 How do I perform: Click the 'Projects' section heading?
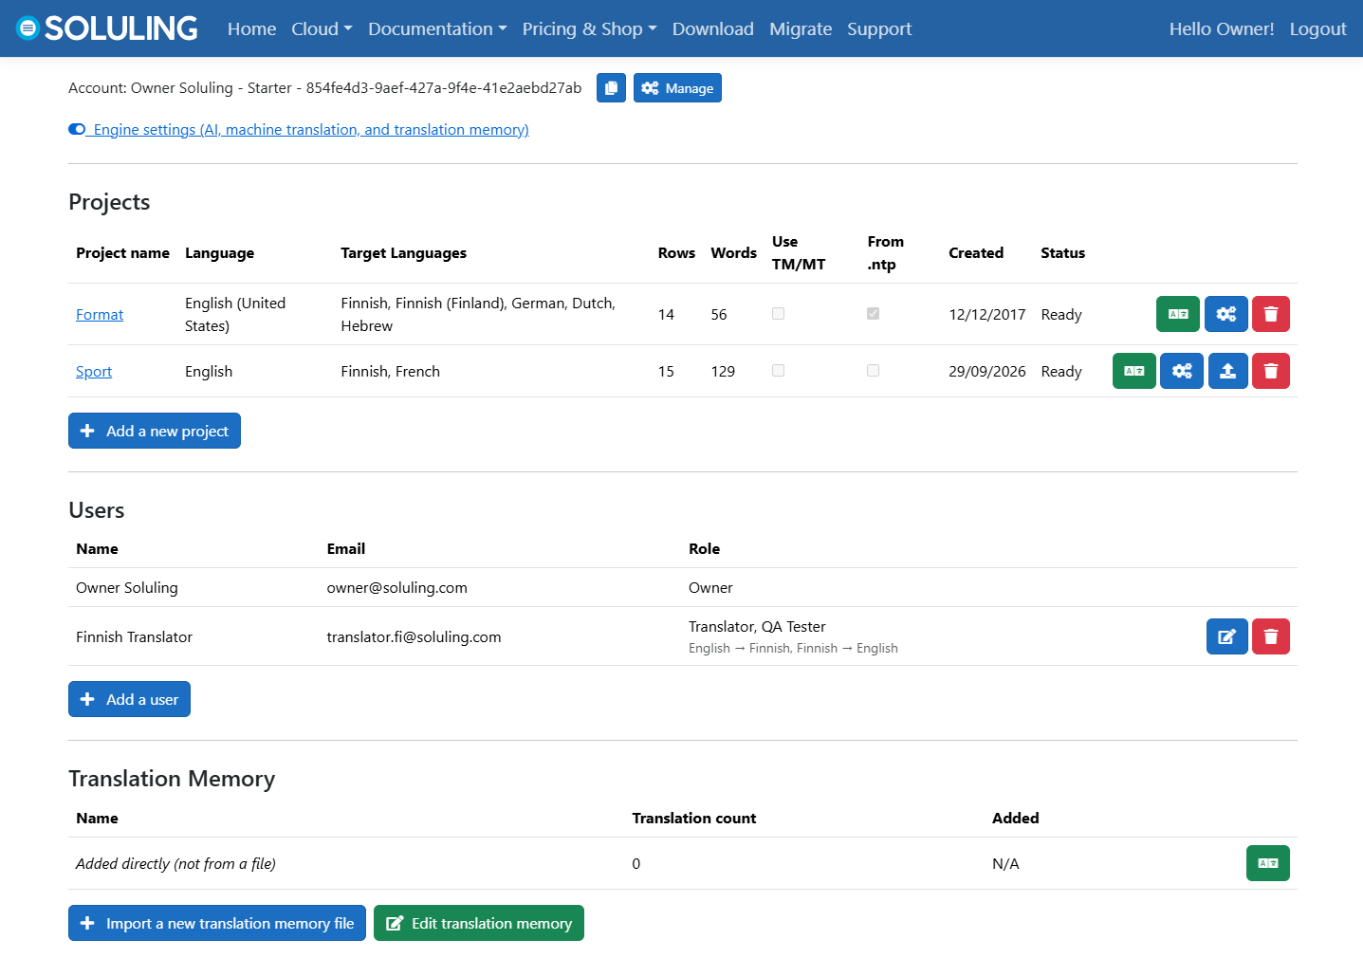point(109,202)
